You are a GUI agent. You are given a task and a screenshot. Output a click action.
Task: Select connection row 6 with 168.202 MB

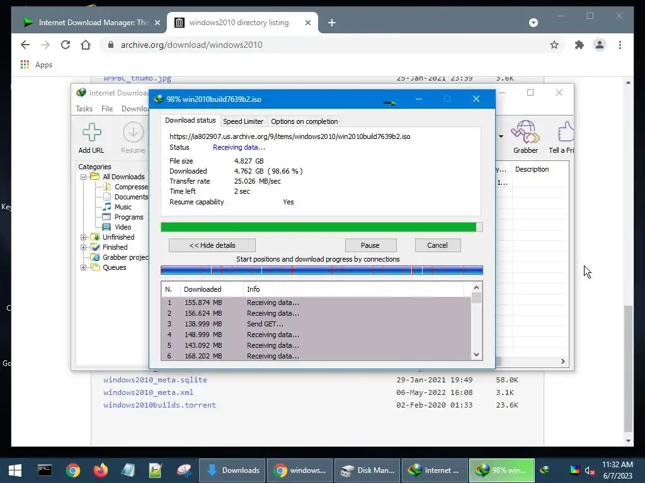point(316,356)
